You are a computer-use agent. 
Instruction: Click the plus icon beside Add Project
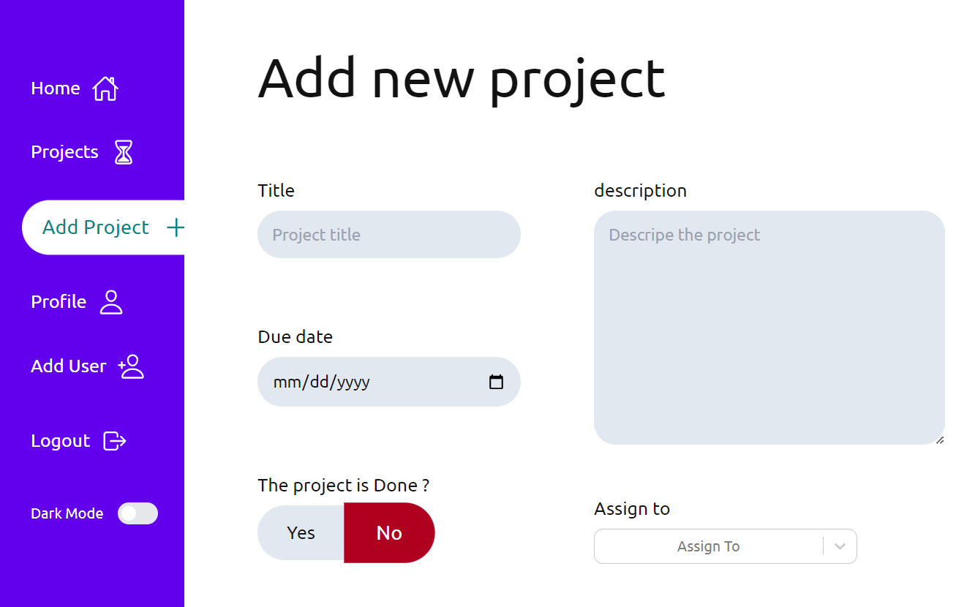coord(176,227)
